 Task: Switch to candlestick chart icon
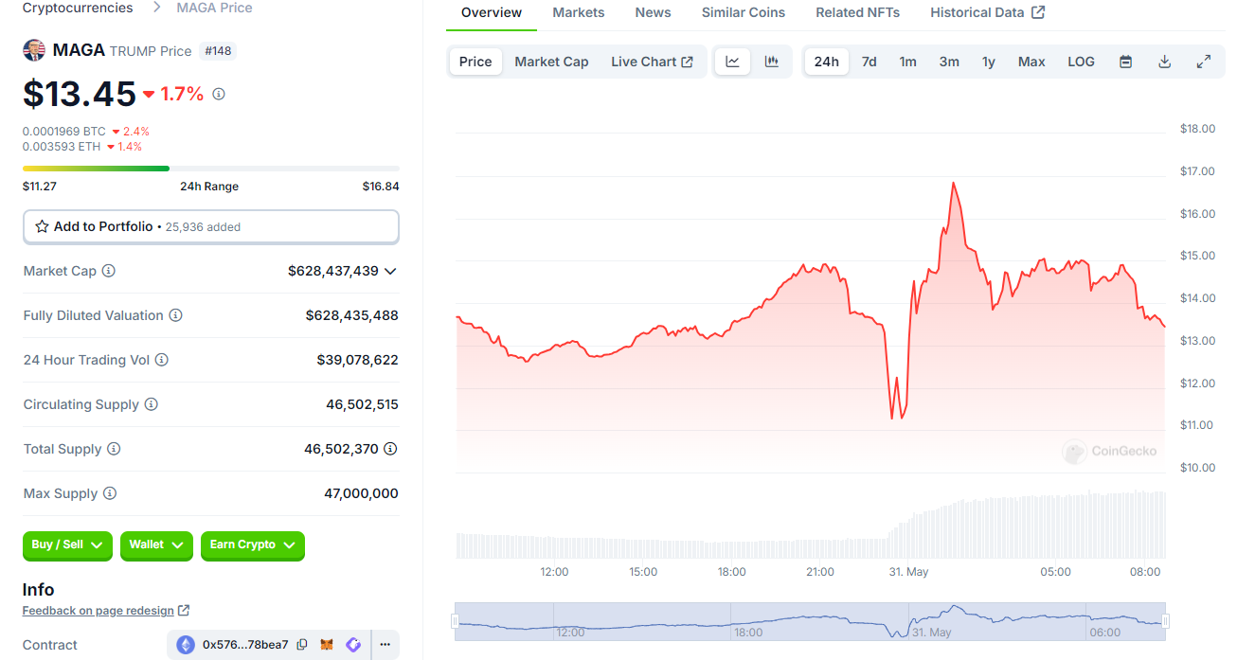click(x=772, y=62)
